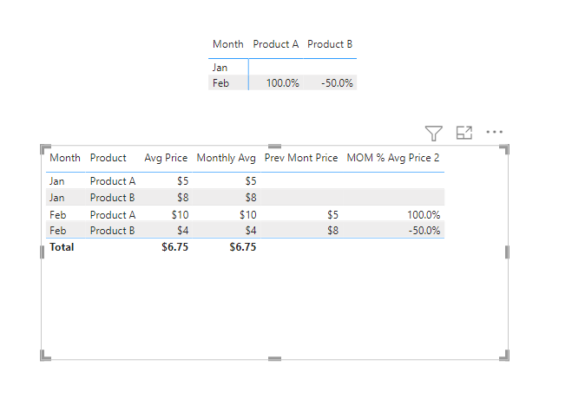Select the Jan row label in the matrix

pyautogui.click(x=220, y=68)
